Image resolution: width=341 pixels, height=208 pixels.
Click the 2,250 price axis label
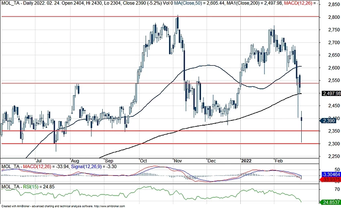(x=334, y=156)
